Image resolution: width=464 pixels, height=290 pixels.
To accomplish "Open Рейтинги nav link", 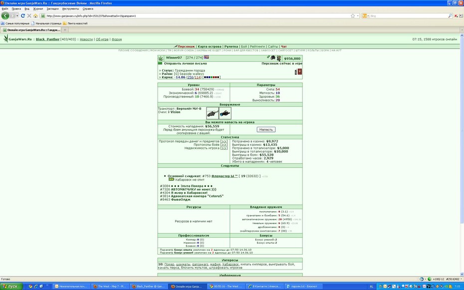I will tap(257, 47).
